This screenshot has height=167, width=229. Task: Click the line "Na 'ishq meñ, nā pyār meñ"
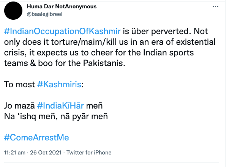tap(56, 116)
